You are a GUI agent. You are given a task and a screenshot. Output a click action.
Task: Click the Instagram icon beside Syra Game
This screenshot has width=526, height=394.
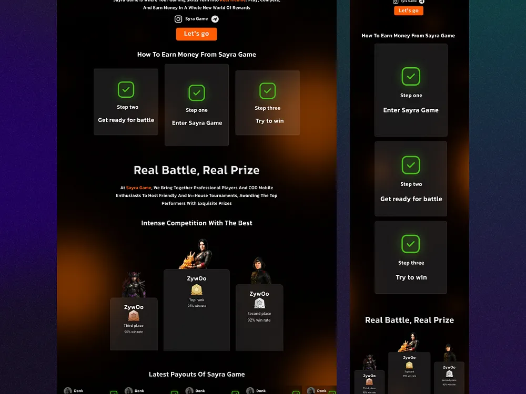(178, 19)
